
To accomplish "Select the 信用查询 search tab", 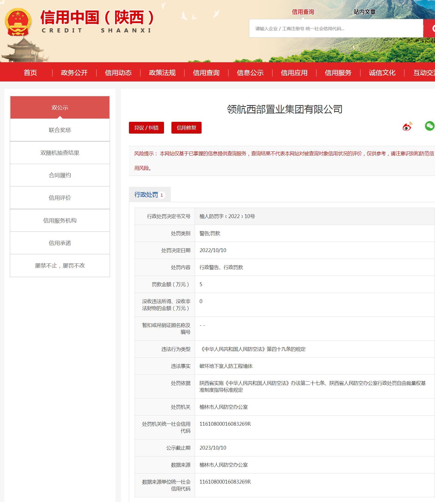I will click(303, 12).
